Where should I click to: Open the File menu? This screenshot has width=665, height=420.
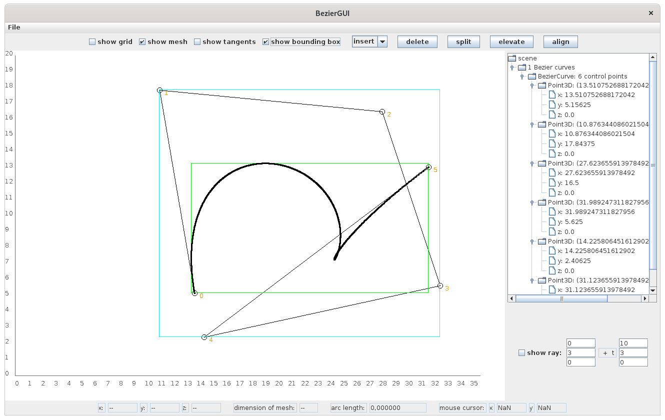(14, 27)
